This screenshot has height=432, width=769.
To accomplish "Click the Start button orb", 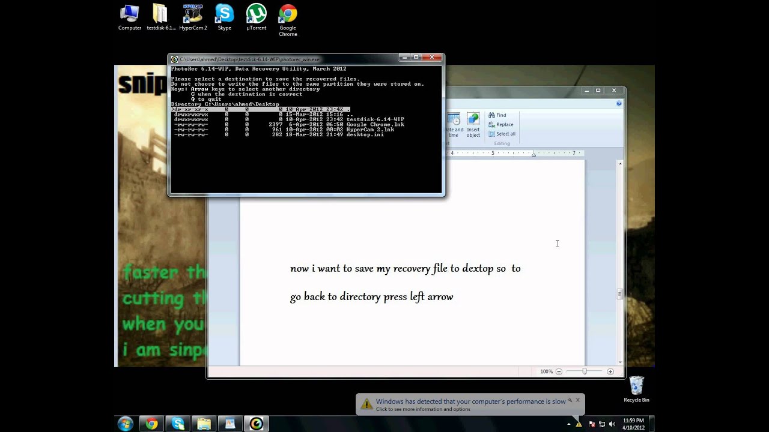I will click(126, 424).
